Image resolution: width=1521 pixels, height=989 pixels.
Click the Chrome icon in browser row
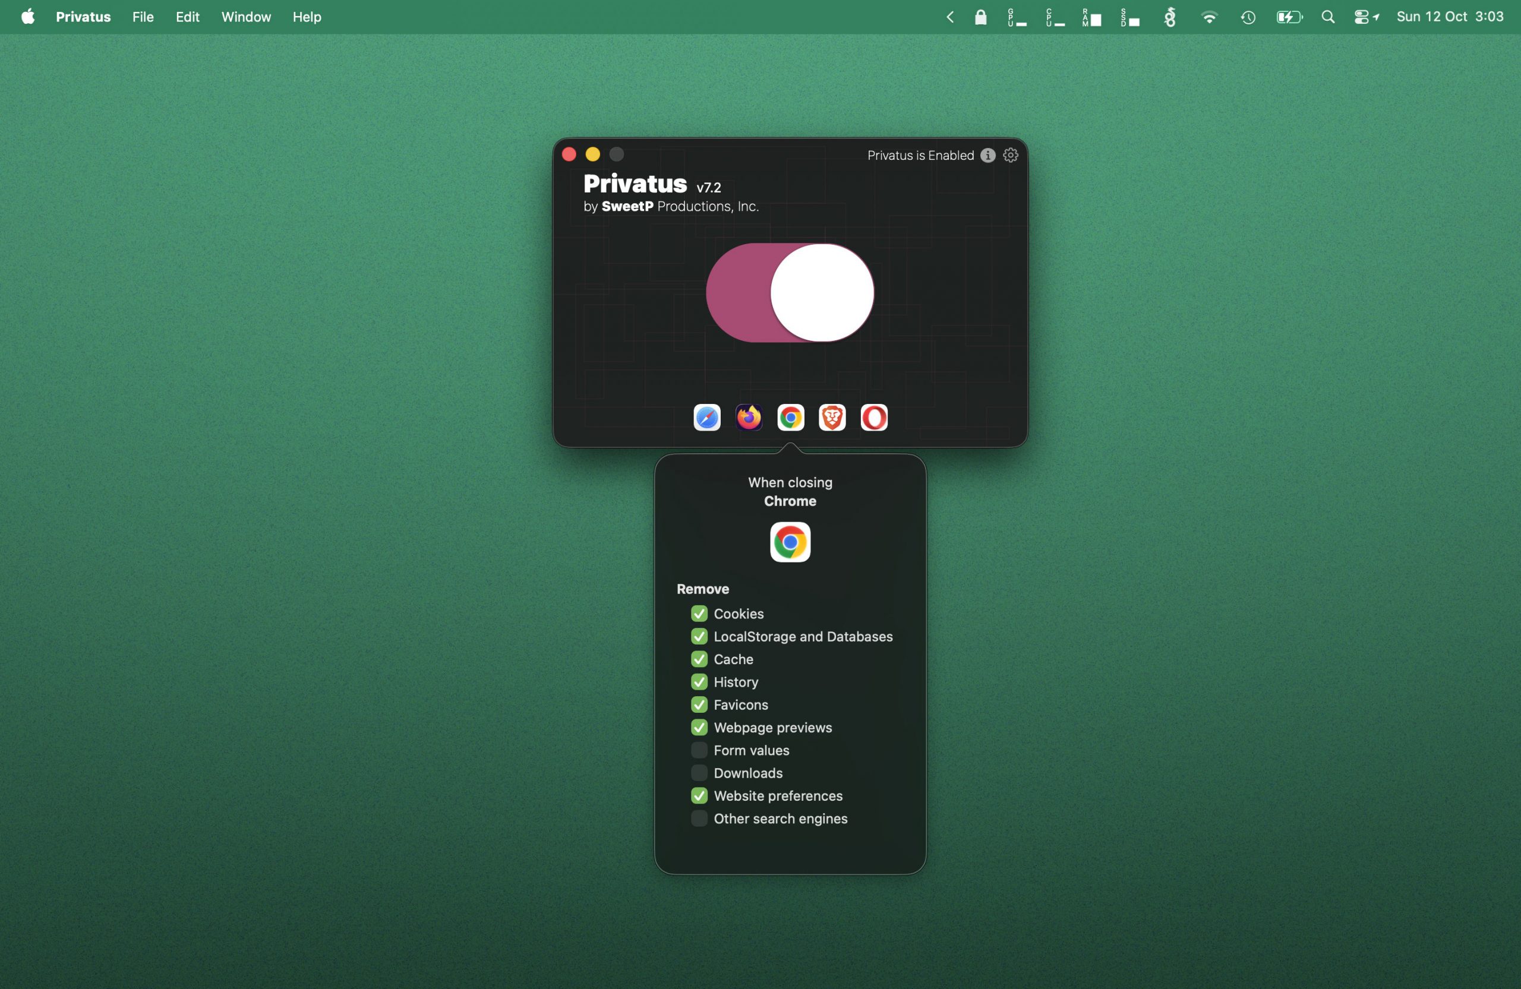[791, 418]
